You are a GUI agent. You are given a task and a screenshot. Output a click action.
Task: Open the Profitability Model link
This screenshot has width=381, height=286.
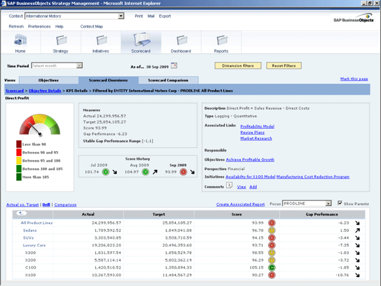click(x=258, y=126)
